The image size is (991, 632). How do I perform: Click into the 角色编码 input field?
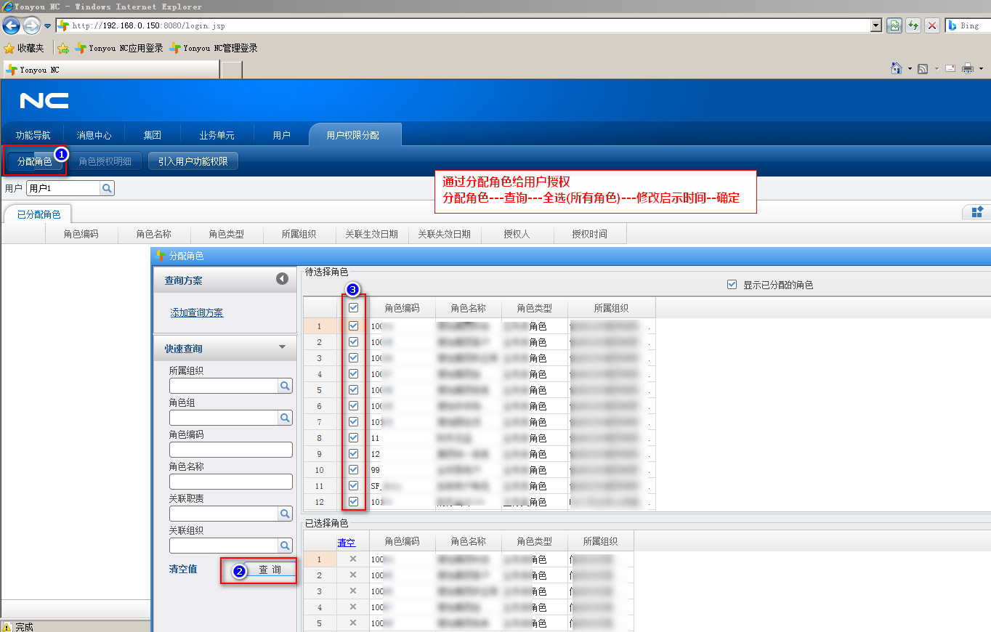click(x=230, y=450)
